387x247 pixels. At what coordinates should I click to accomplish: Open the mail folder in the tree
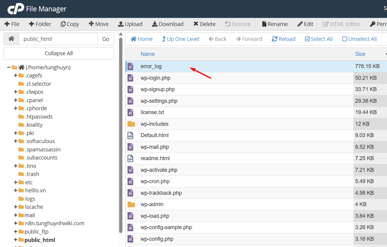(27, 215)
